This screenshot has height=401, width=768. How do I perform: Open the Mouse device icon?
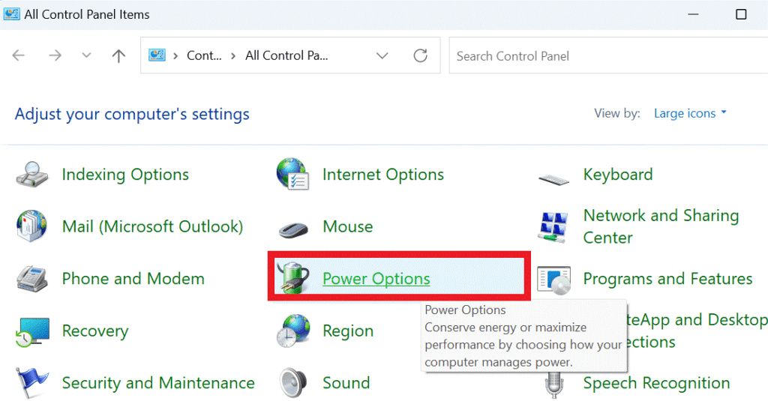[x=293, y=229]
